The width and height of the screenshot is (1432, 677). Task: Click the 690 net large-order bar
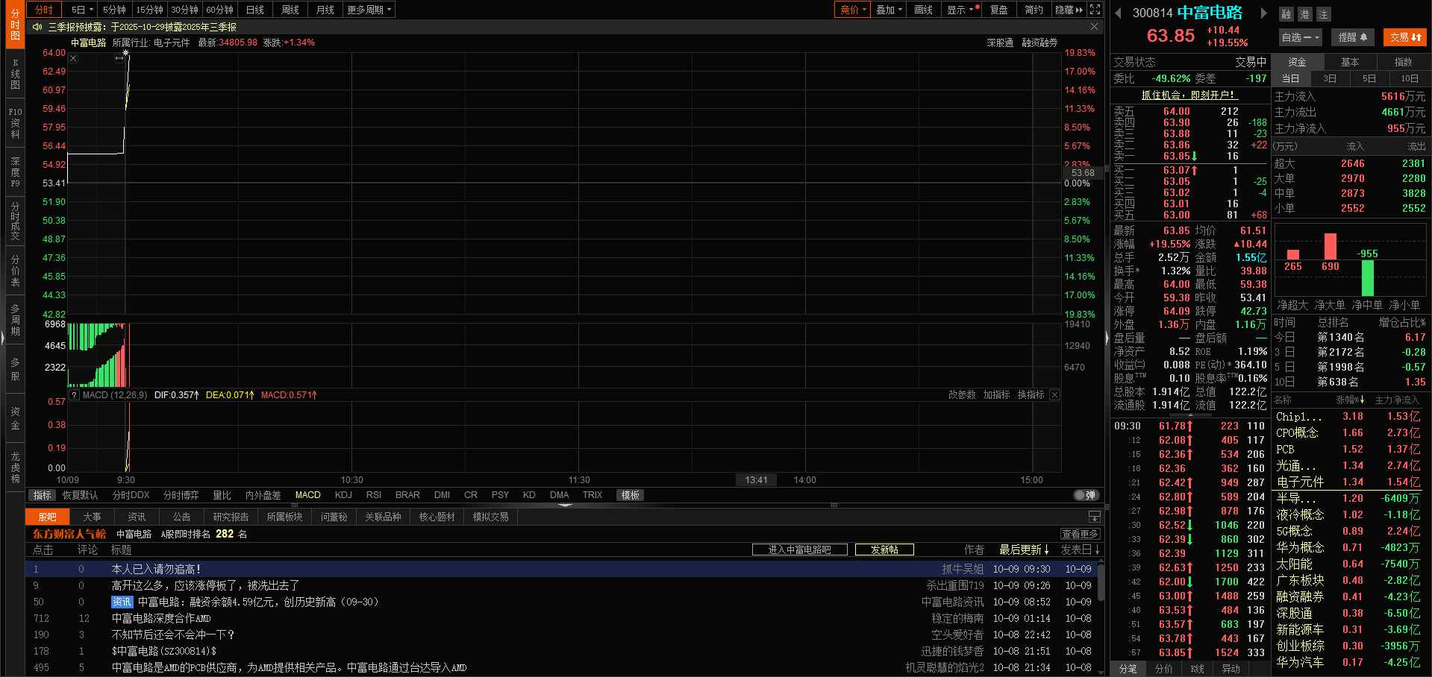[x=1330, y=247]
